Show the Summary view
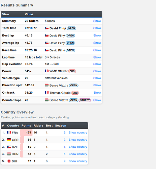Screen dimensions: 156x169 [97, 21]
